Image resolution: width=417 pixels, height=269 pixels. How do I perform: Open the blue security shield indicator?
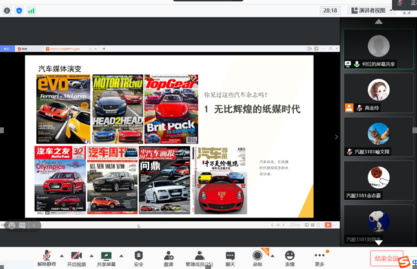(x=19, y=10)
